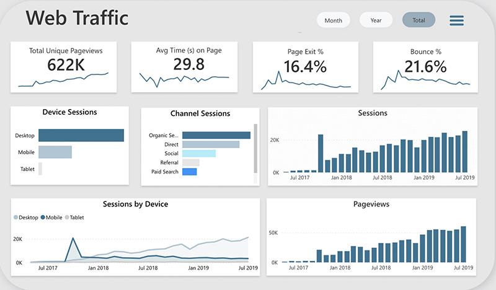This screenshot has width=496, height=290.
Task: Click the 50K axis label in Pageviews chart
Action: [x=273, y=233]
